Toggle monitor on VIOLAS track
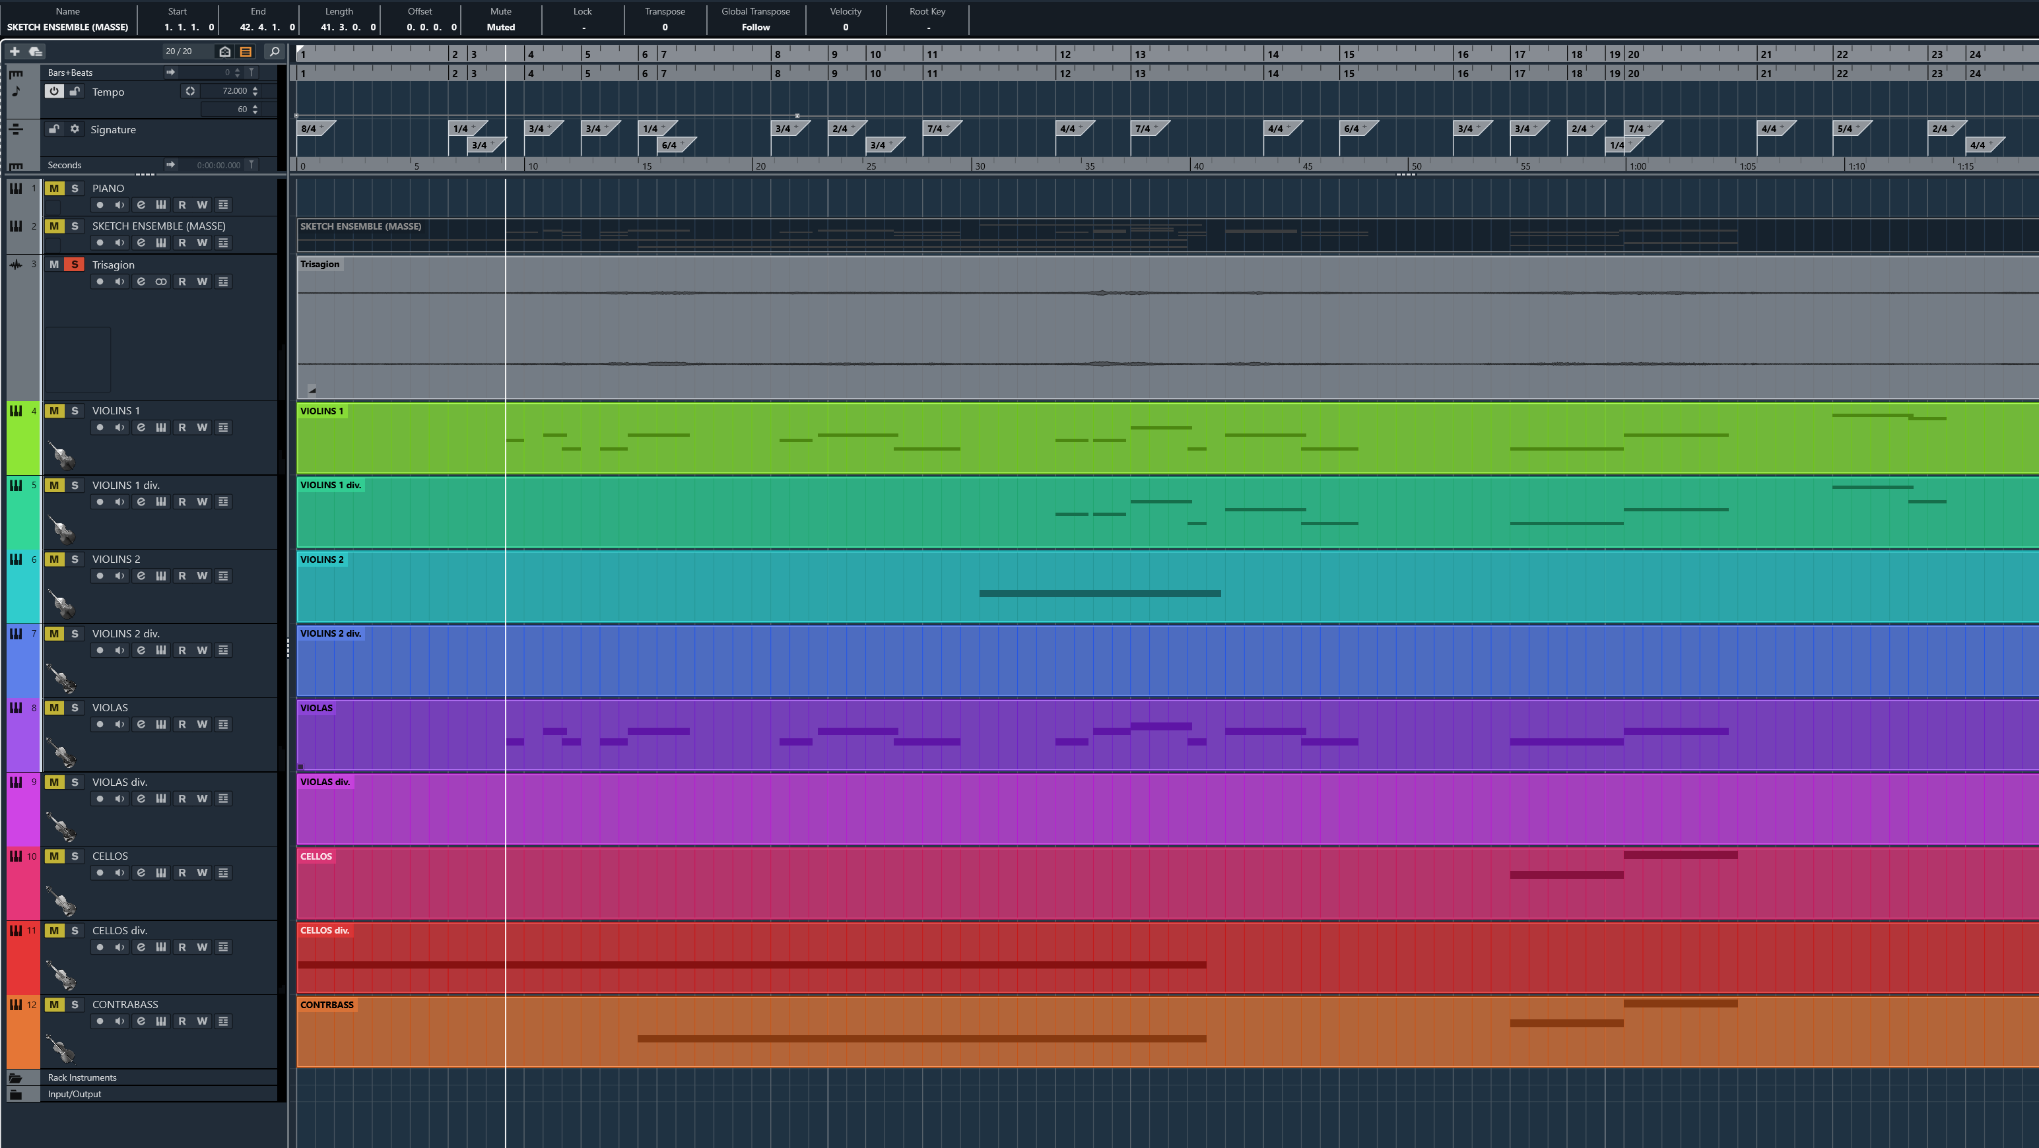 (119, 724)
